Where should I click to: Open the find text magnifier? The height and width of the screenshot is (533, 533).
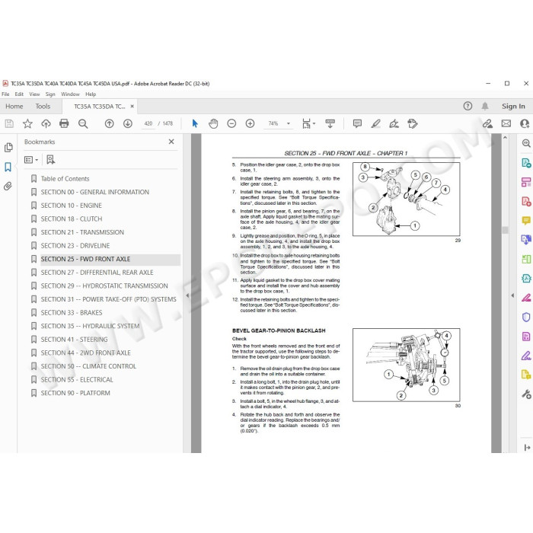(83, 123)
